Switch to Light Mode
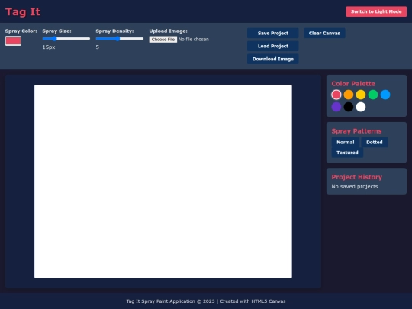412x309 pixels. coord(376,11)
